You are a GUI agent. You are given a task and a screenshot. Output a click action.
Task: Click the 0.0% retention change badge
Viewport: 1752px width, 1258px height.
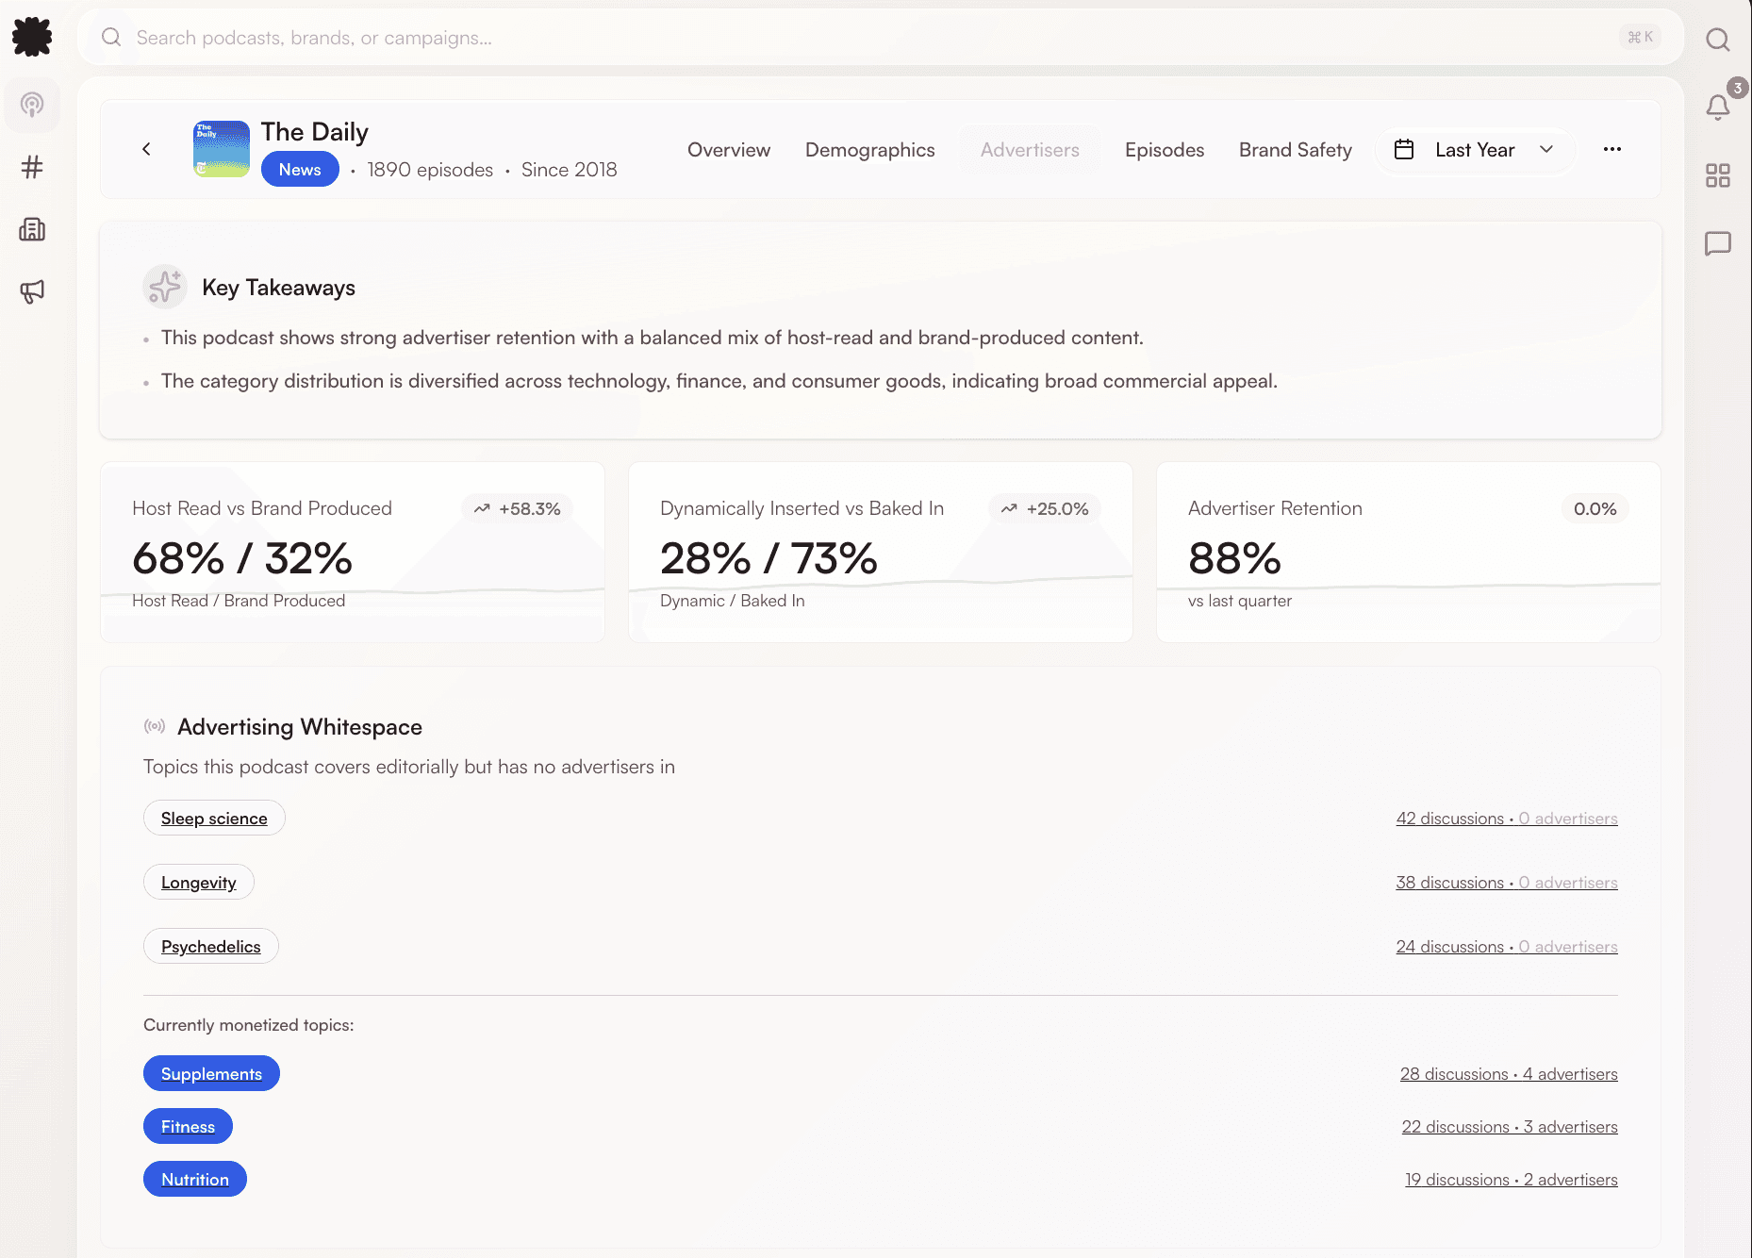1595,508
